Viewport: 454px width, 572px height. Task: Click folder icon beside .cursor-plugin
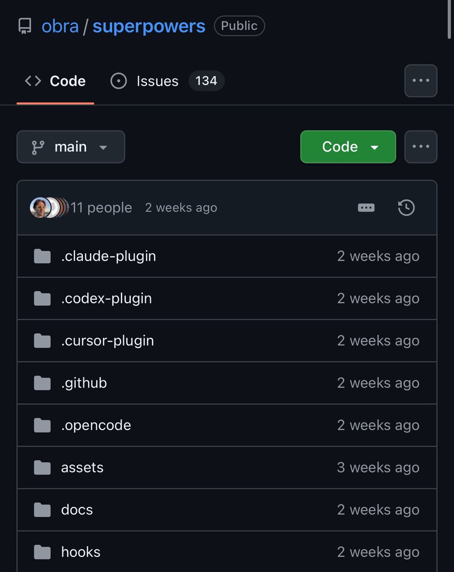click(x=42, y=341)
